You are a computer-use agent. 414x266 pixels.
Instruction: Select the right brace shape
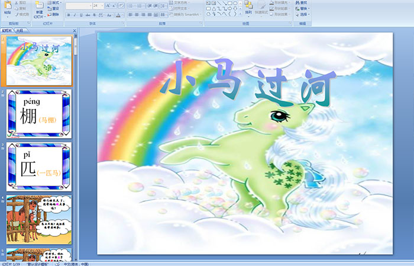click(235, 14)
